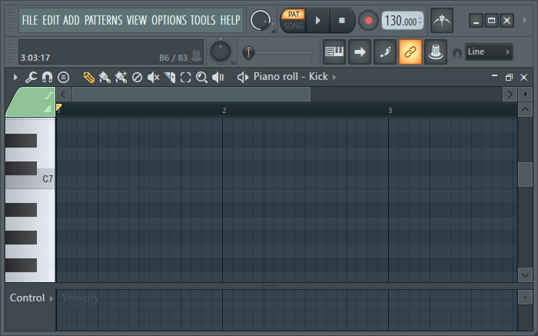
Task: Select the Select tool
Action: pyautogui.click(x=186, y=77)
